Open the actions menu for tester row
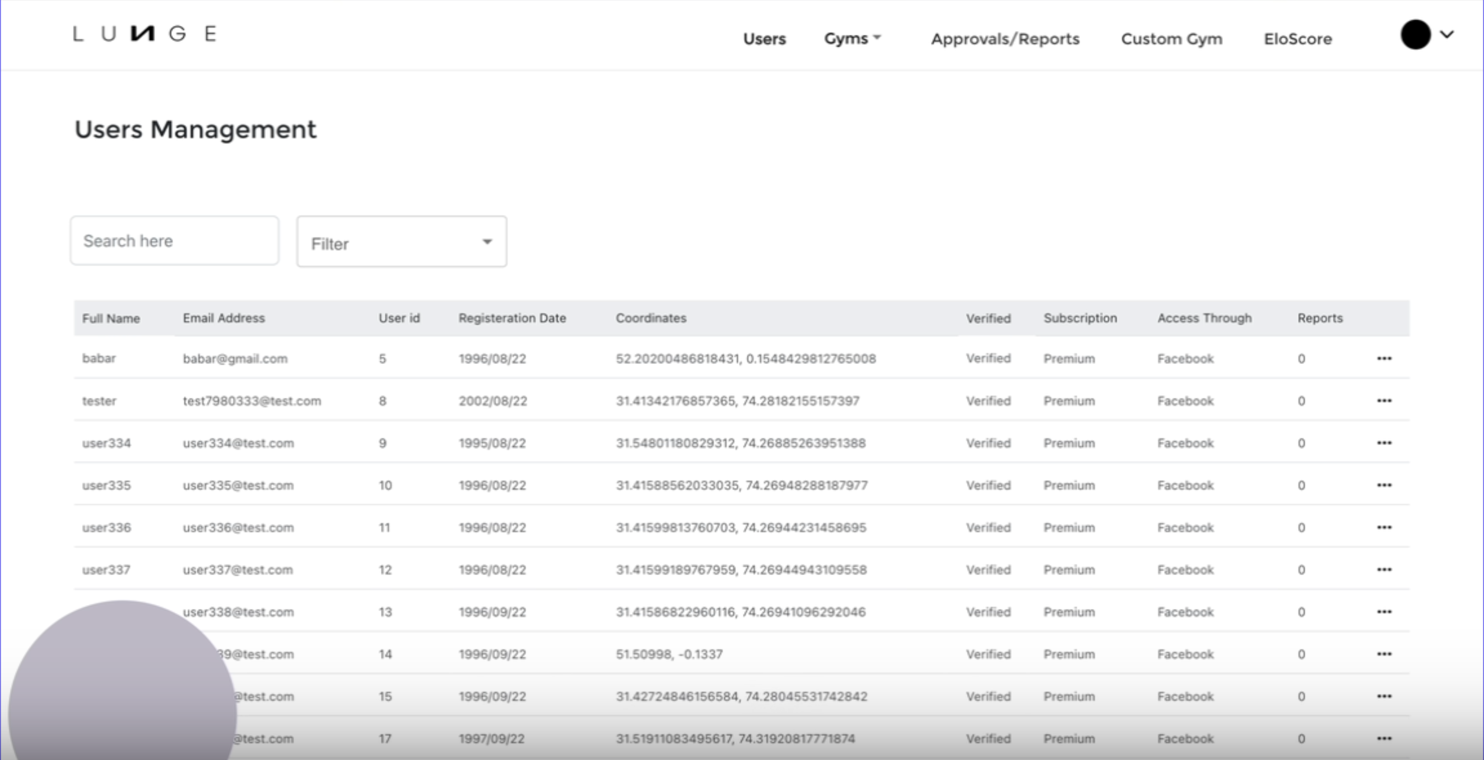 point(1385,401)
